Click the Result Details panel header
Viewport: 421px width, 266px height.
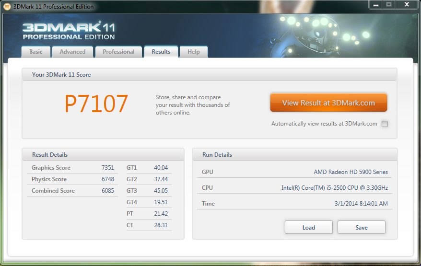click(103, 155)
